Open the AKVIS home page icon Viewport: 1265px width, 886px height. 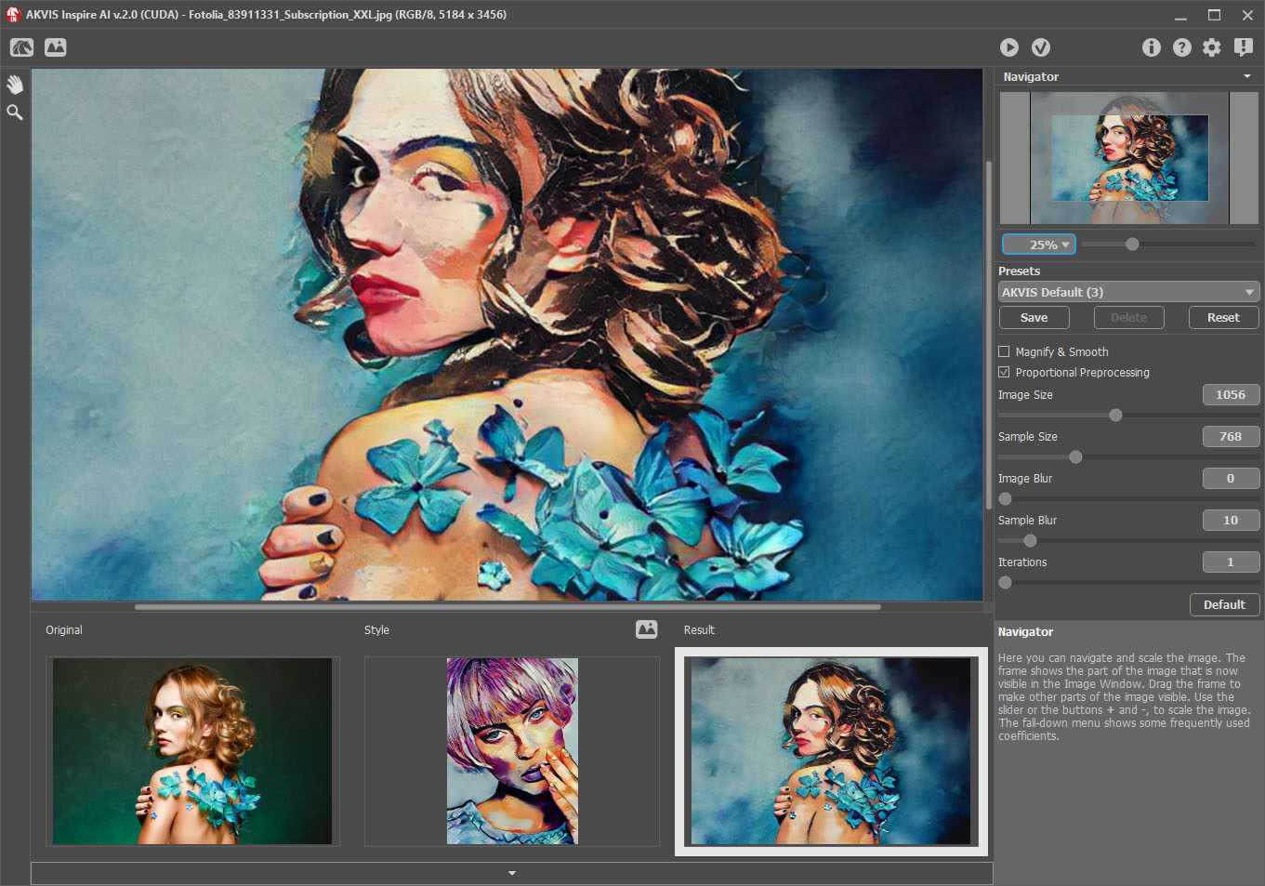click(22, 47)
